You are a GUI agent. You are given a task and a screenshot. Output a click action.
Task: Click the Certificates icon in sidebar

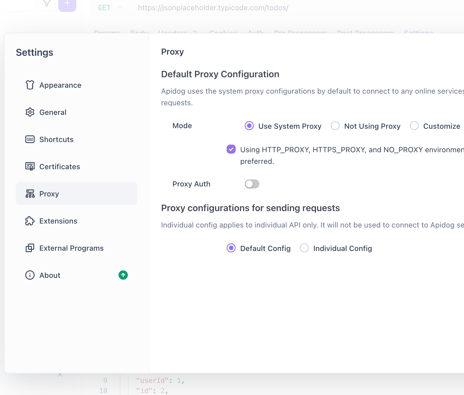[x=30, y=166]
